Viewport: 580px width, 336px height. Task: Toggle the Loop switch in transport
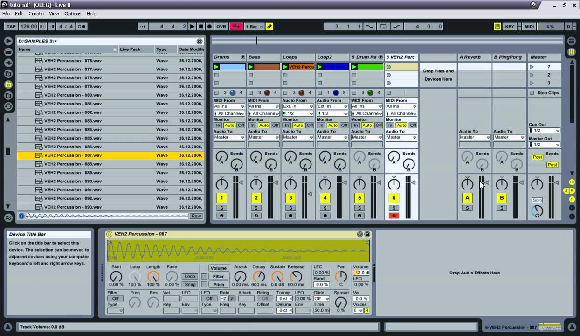pos(383,27)
